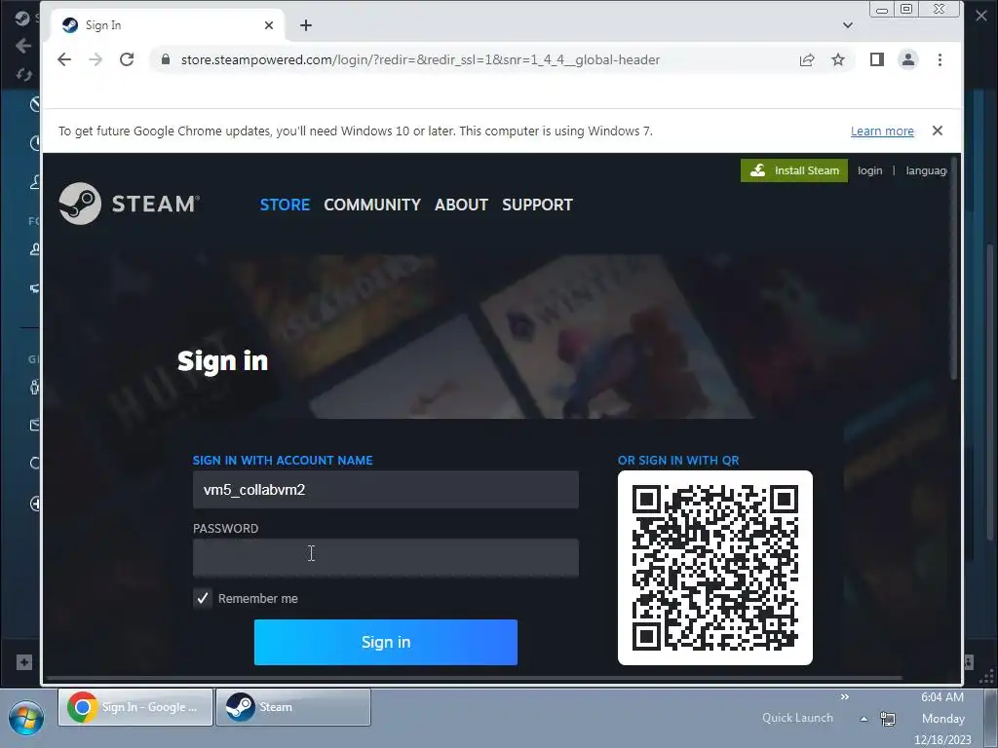The width and height of the screenshot is (998, 748).
Task: Close the Sign In tab
Action: coord(269,25)
